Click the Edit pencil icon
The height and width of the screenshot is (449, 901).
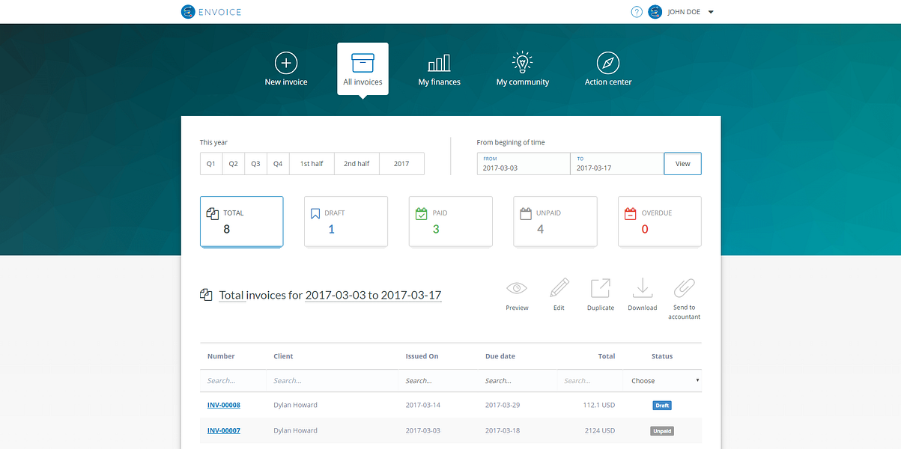(x=559, y=288)
